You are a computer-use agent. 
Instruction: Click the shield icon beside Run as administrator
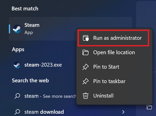pyautogui.click(x=86, y=38)
